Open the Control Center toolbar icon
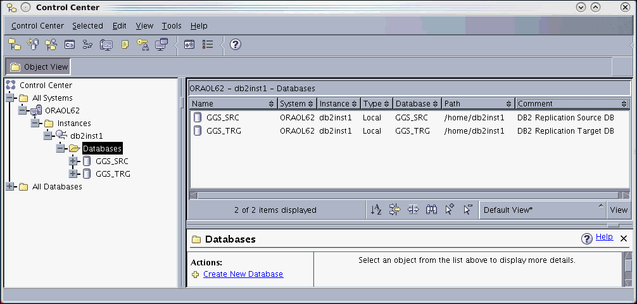 click(15, 44)
